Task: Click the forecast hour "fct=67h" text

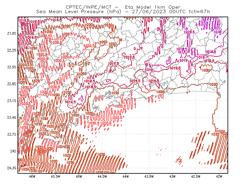Action: pyautogui.click(x=199, y=12)
